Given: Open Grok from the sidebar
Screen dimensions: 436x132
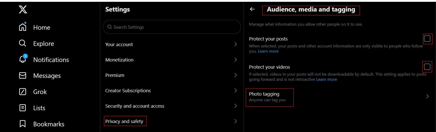Looking at the screenshot, I should (x=40, y=92).
